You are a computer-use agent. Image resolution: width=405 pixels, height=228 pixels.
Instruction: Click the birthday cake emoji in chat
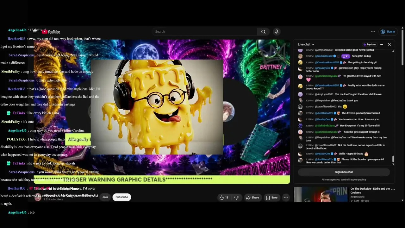tap(366, 154)
